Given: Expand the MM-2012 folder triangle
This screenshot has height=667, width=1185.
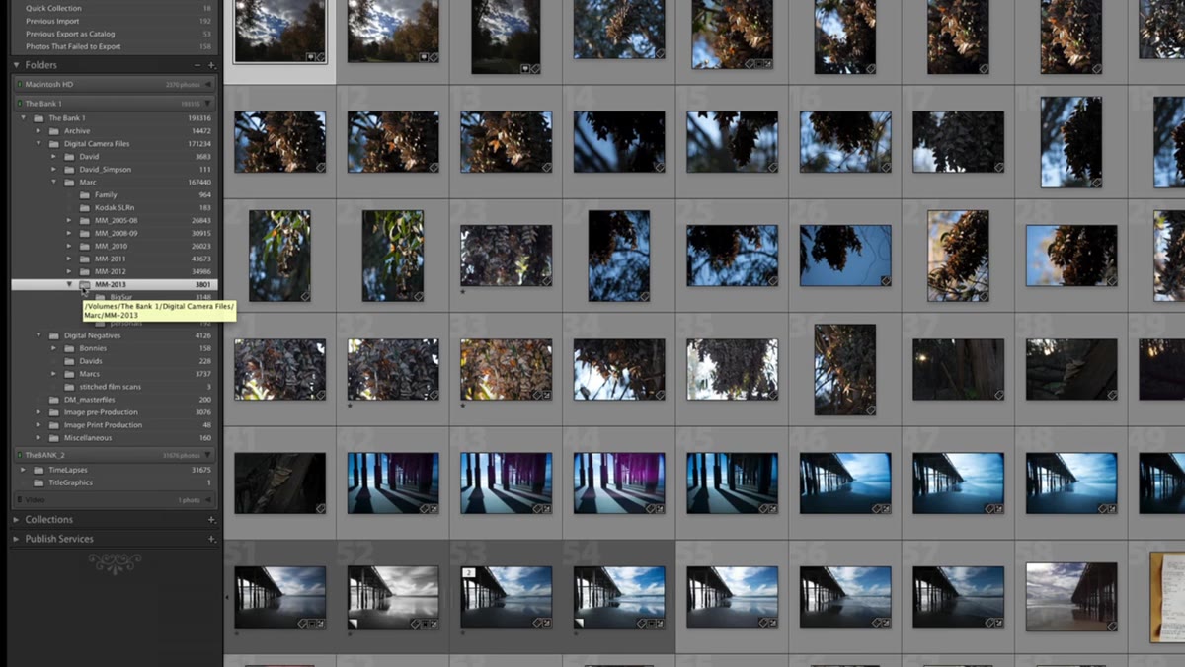Looking at the screenshot, I should pyautogui.click(x=69, y=271).
